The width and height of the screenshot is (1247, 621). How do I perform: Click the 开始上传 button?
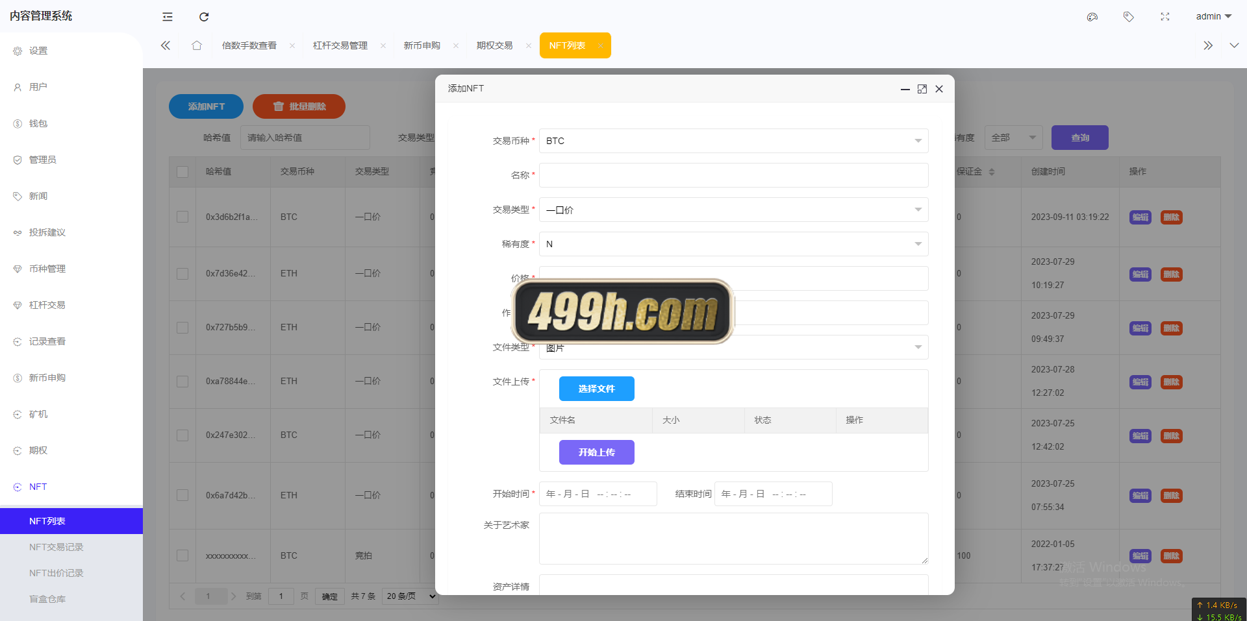coord(597,452)
